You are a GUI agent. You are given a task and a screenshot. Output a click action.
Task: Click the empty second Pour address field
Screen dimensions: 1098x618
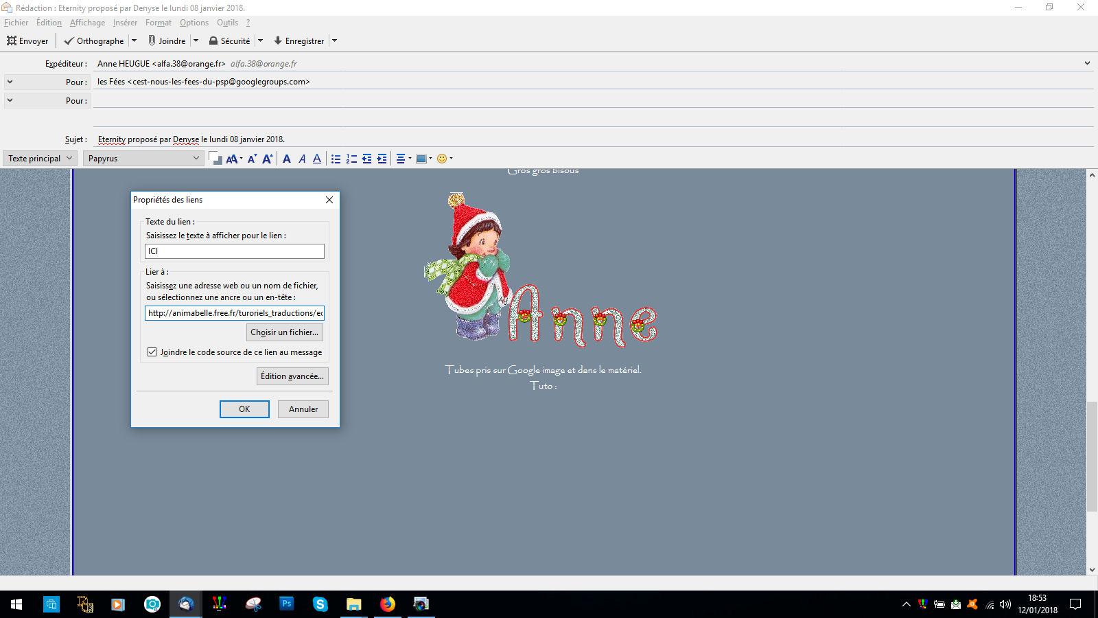(x=593, y=100)
